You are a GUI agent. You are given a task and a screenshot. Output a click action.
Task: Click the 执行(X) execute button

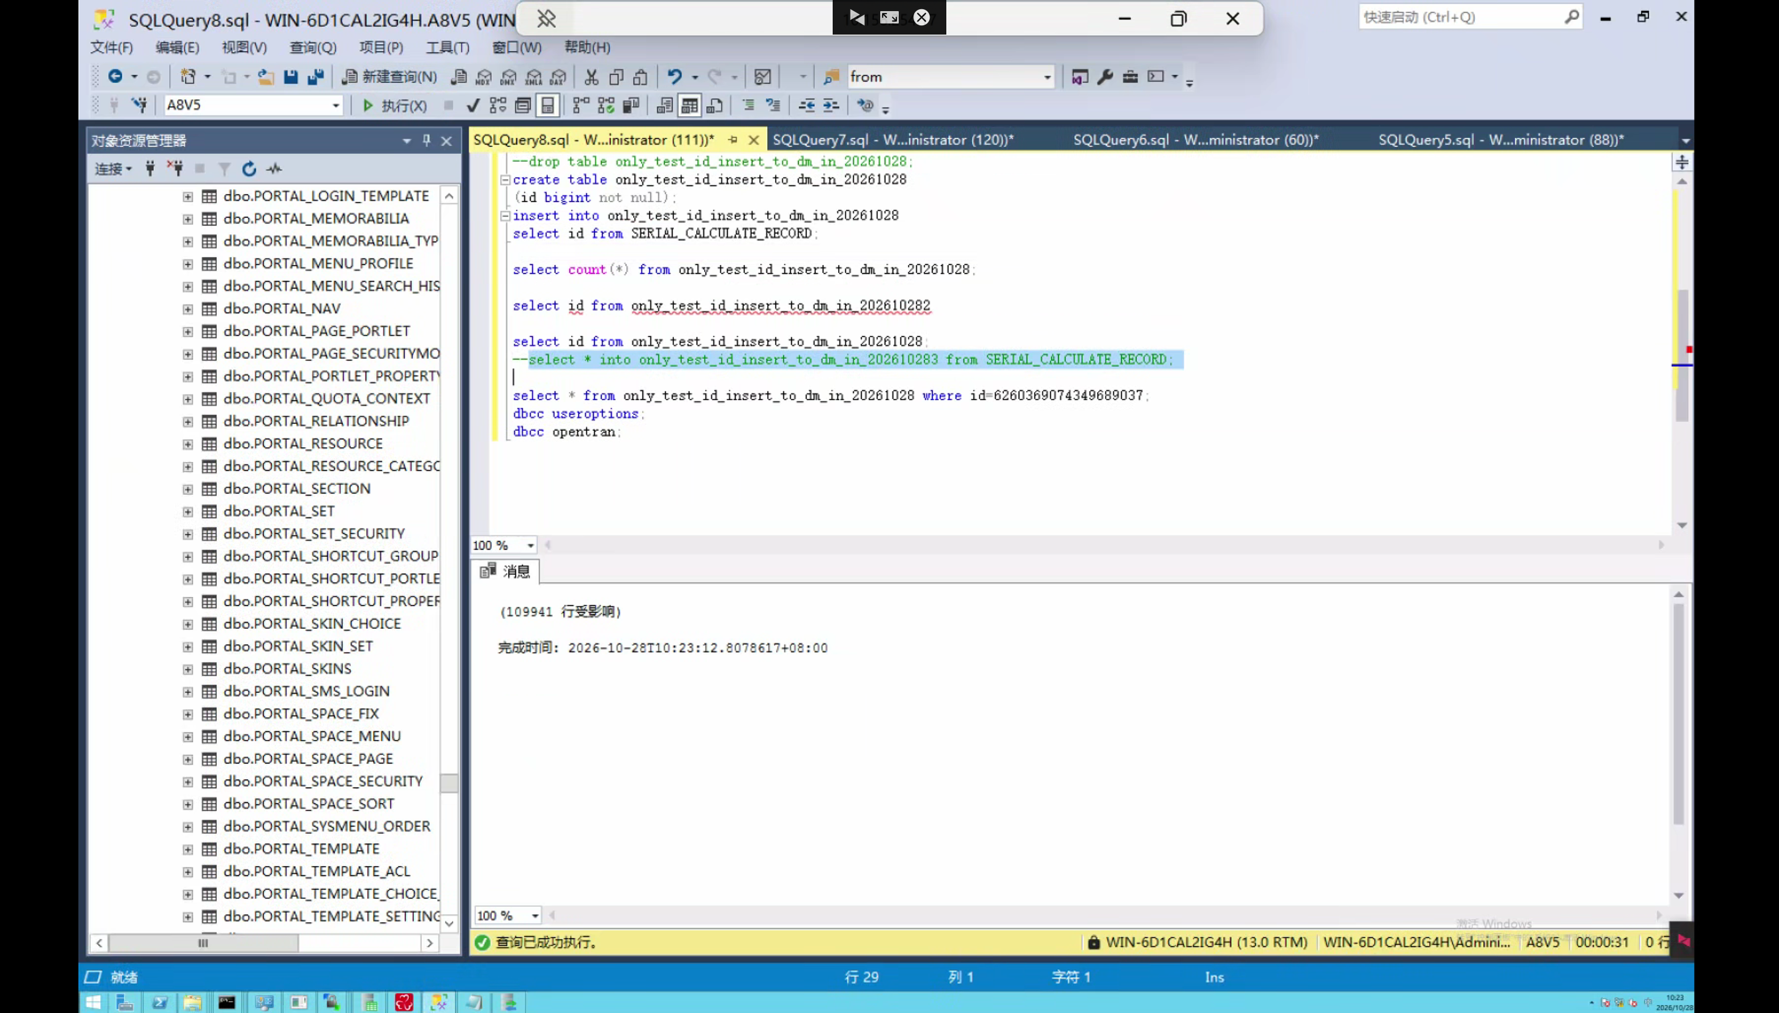[x=395, y=106]
